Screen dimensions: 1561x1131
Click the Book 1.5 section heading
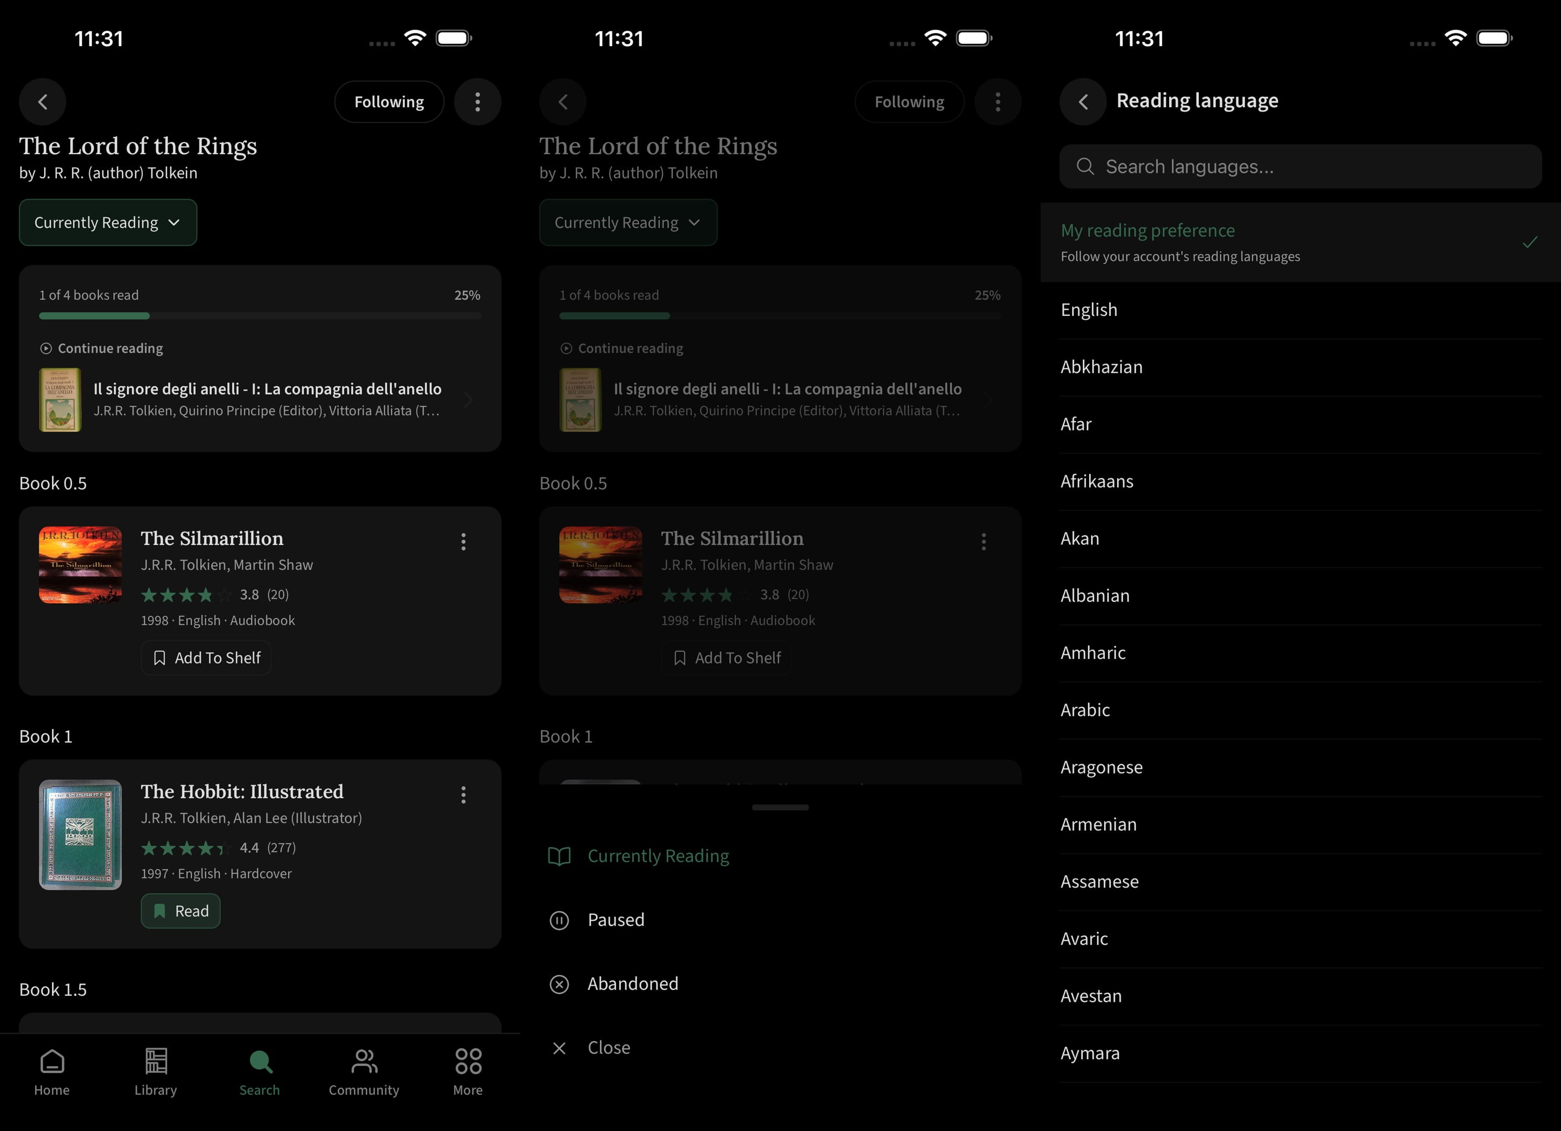pyautogui.click(x=53, y=990)
